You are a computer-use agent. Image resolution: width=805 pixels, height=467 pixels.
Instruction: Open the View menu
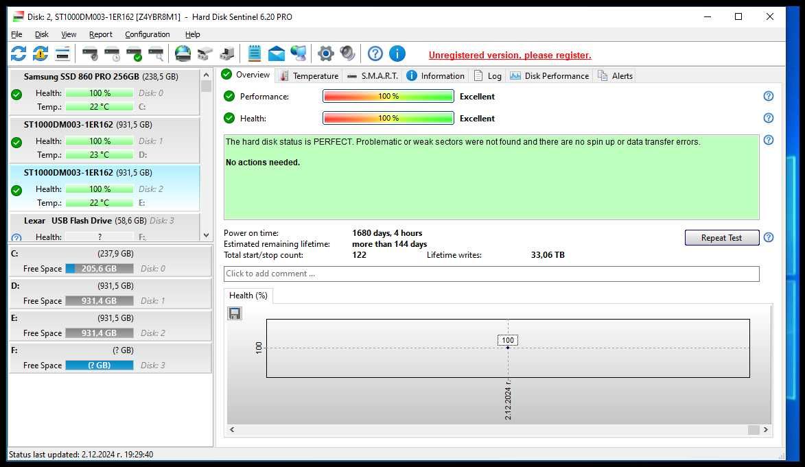[x=69, y=34]
